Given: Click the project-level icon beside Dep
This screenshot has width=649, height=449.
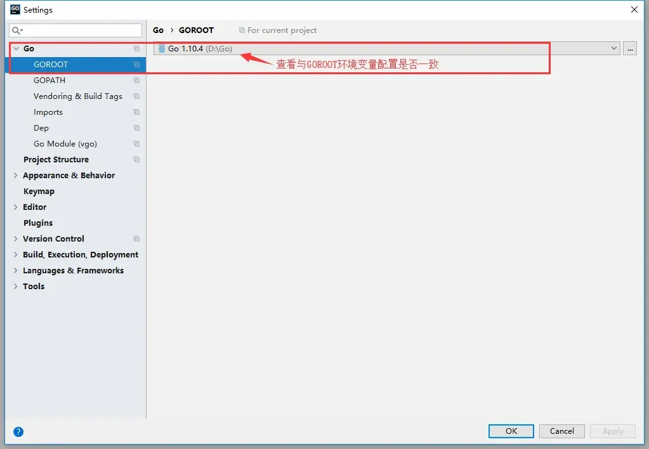Looking at the screenshot, I should click(x=136, y=128).
